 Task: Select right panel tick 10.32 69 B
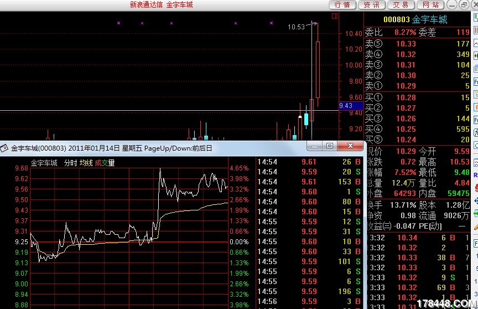419,287
